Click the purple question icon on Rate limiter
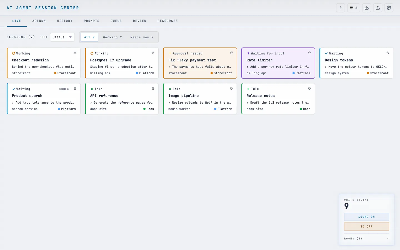Viewport: 400px width, 250px height. (x=248, y=53)
